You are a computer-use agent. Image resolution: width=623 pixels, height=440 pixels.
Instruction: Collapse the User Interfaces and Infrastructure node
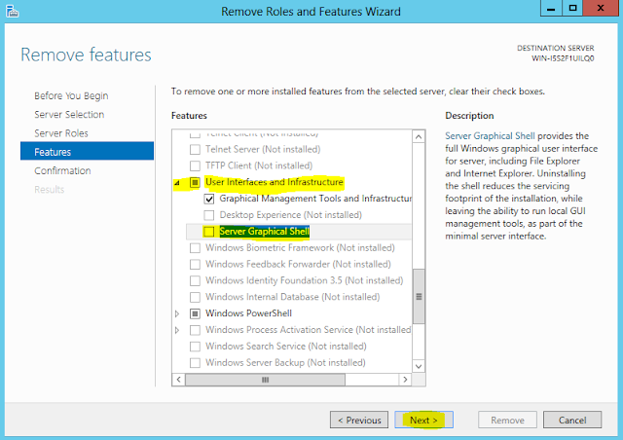click(177, 182)
